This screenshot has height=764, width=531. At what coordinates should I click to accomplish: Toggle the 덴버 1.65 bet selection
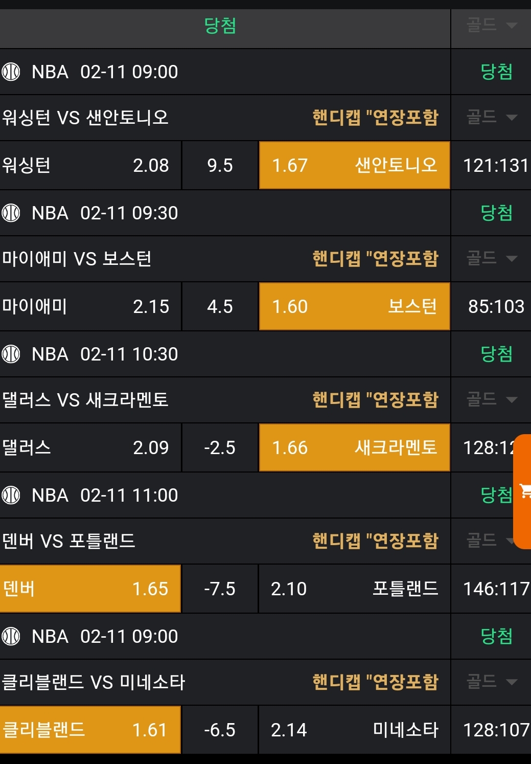90,589
